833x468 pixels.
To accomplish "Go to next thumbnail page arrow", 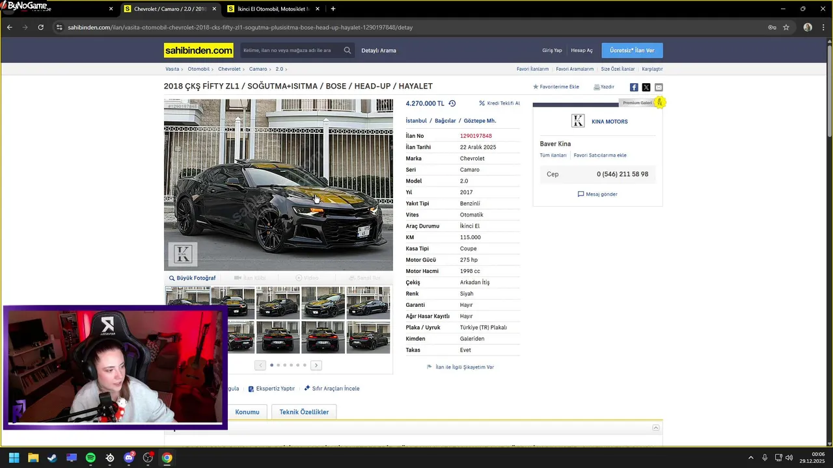I will click(x=316, y=365).
